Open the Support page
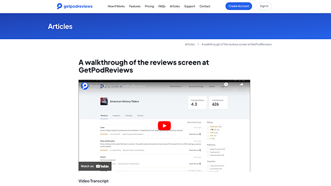The height and width of the screenshot is (186, 331). pos(190,6)
